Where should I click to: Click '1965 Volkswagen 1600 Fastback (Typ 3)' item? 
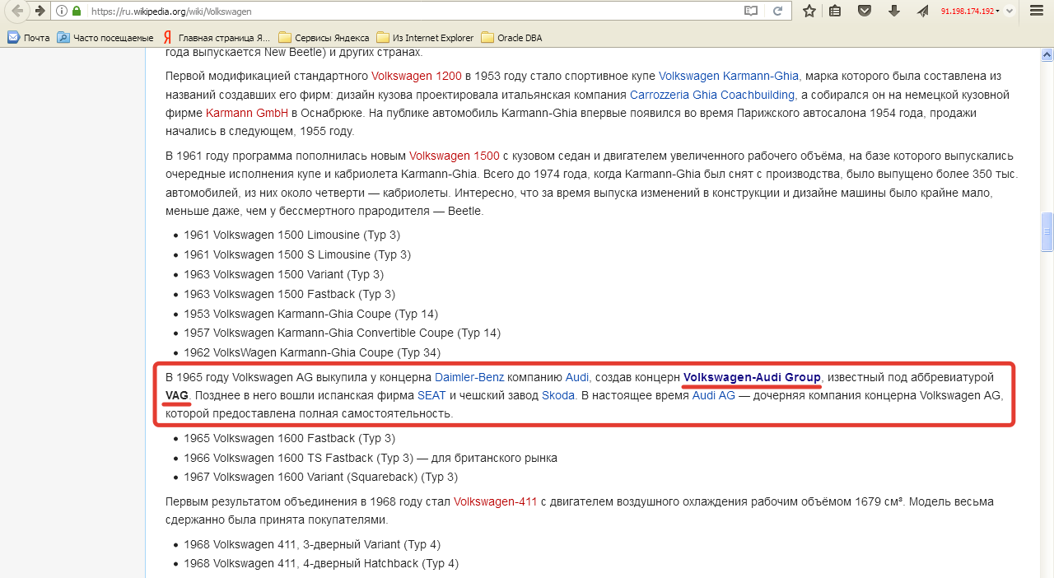point(289,438)
